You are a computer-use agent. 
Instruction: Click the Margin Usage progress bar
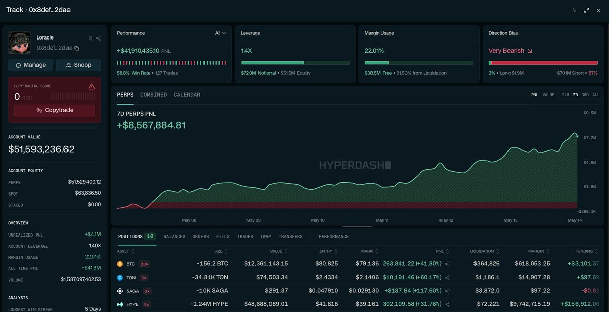click(419, 63)
